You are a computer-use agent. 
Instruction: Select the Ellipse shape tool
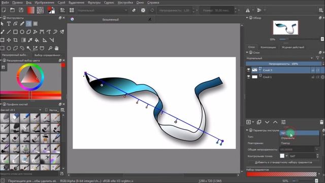point(22,32)
